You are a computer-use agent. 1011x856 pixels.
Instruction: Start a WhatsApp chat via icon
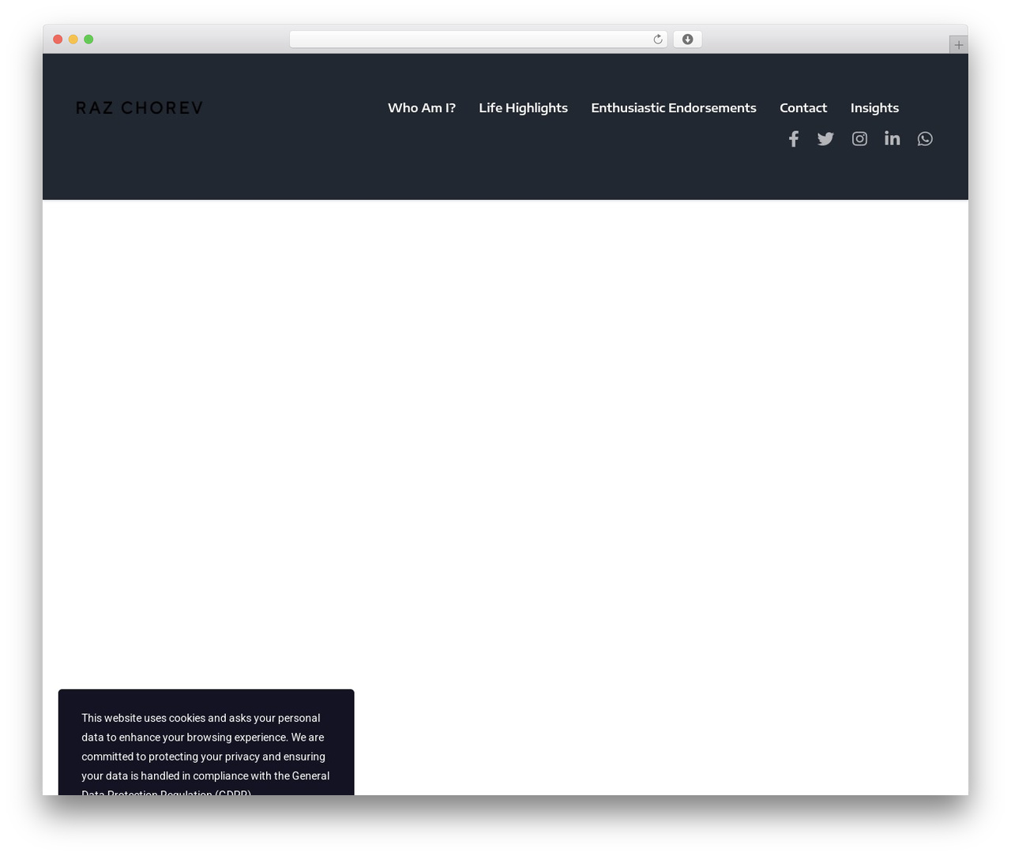point(925,139)
